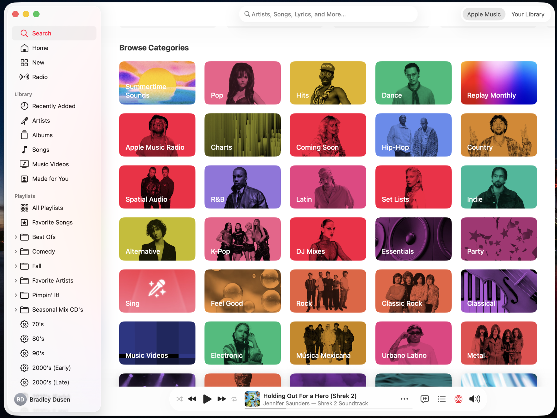Image resolution: width=557 pixels, height=418 pixels.
Task: Expand the Best Ofs playlist folder
Action: pyautogui.click(x=16, y=237)
